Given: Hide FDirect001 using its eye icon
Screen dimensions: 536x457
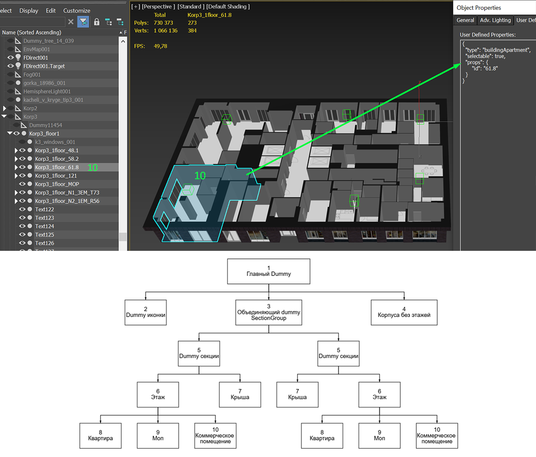Looking at the screenshot, I should (x=11, y=58).
